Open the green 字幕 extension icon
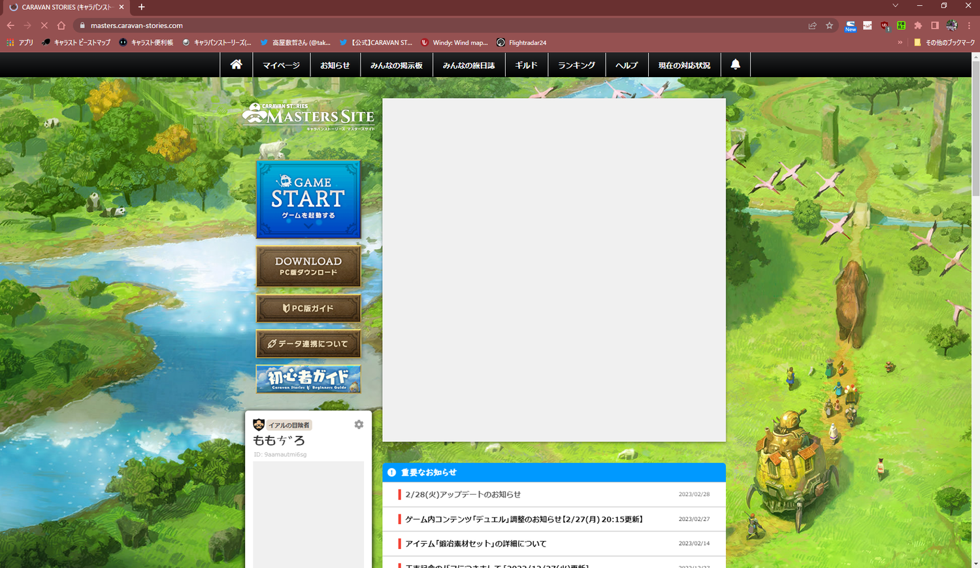Viewport: 980px width, 568px height. point(901,25)
